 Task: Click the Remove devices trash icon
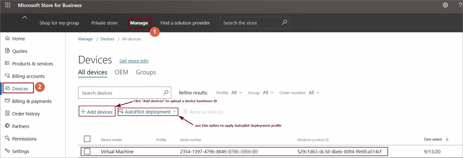[185, 112]
